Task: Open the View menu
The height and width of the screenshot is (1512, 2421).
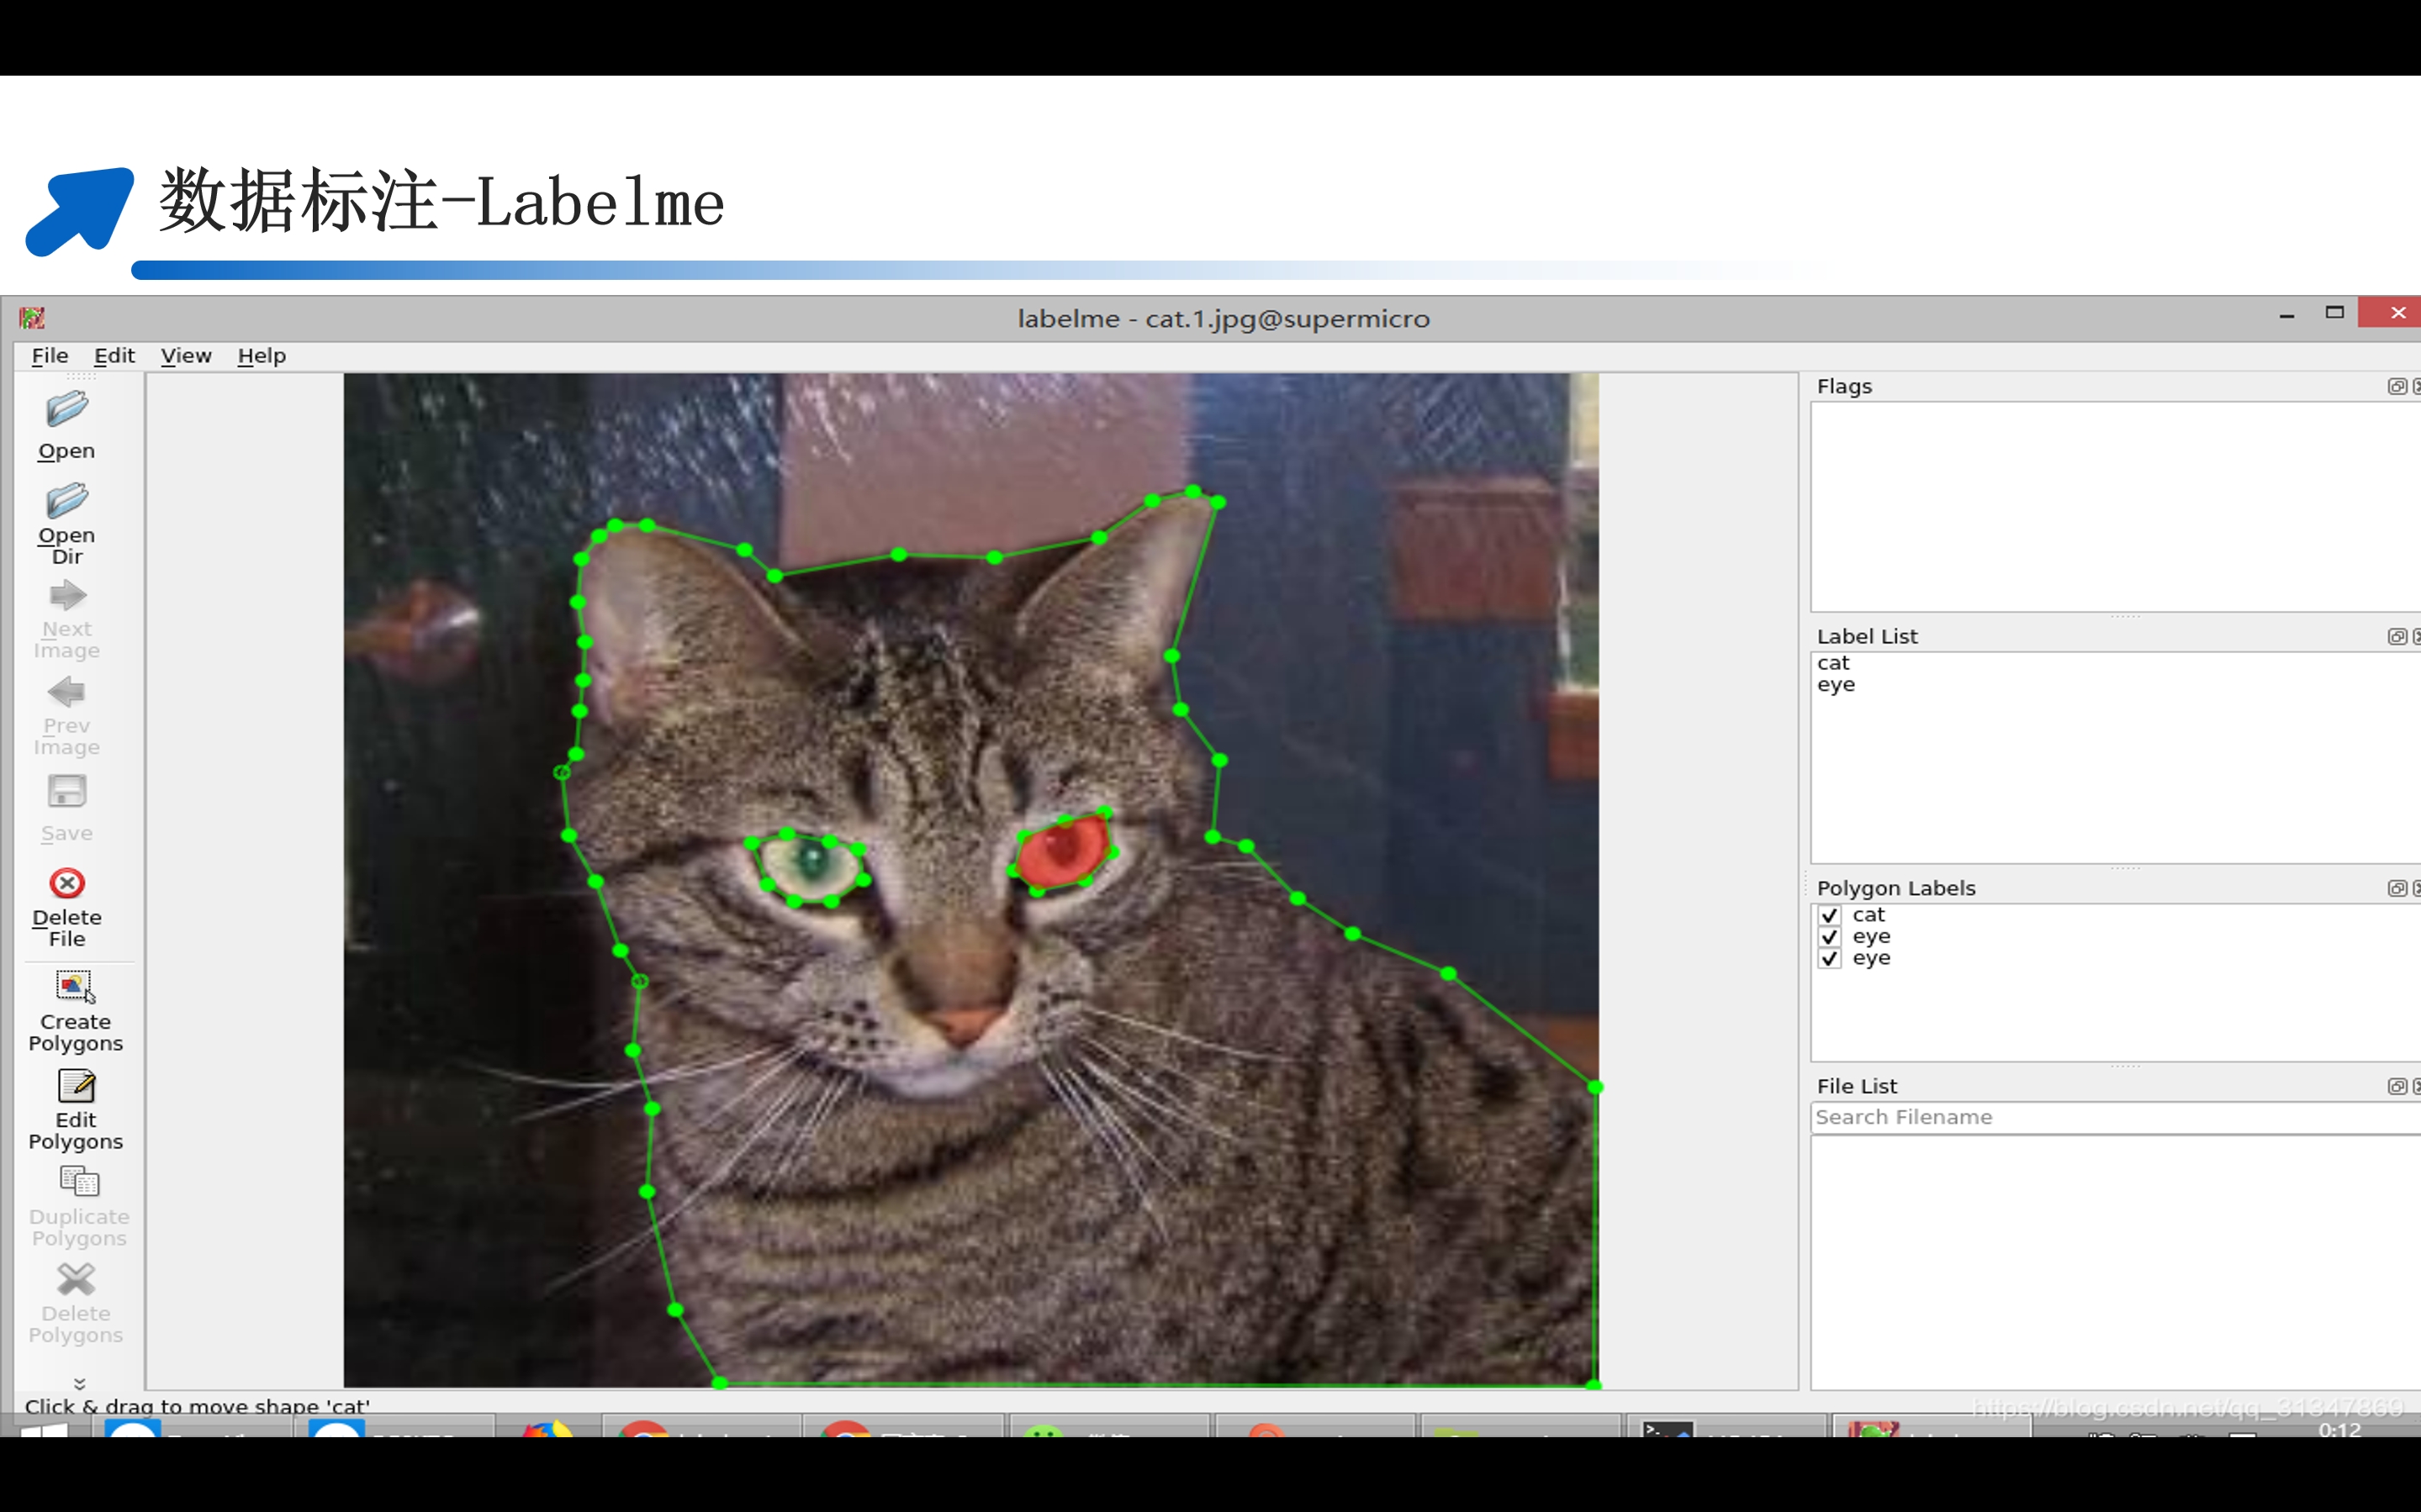Action: click(x=186, y=356)
